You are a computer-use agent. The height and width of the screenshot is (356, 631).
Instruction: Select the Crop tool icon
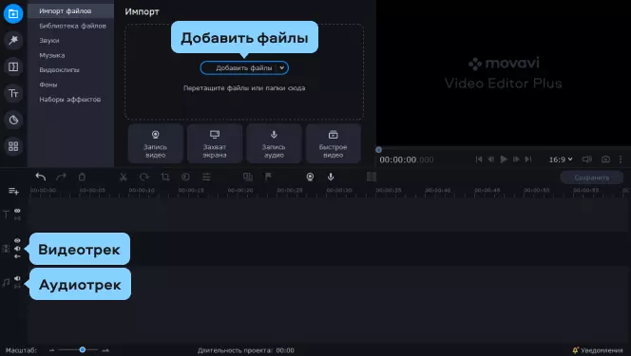[165, 177]
